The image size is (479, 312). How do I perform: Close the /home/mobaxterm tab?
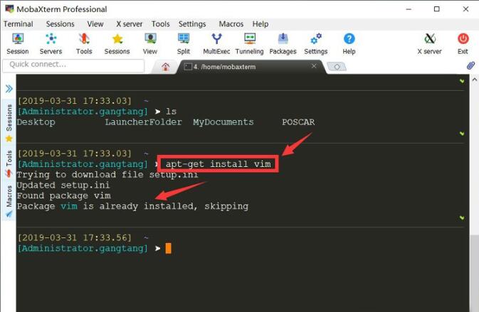pyautogui.click(x=314, y=66)
